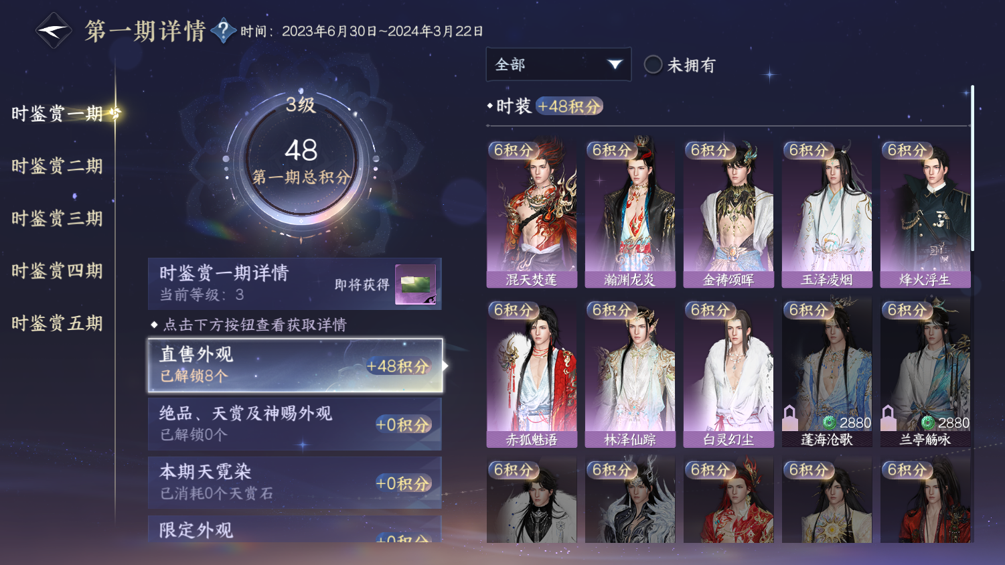Open the blue question mark help icon

(223, 31)
